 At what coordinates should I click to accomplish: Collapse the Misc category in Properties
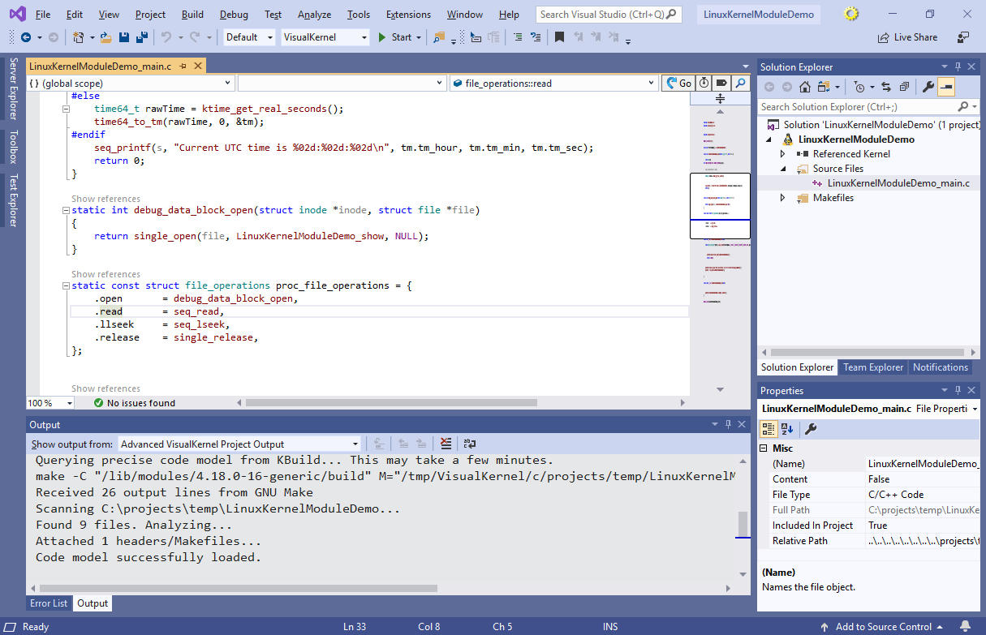764,448
